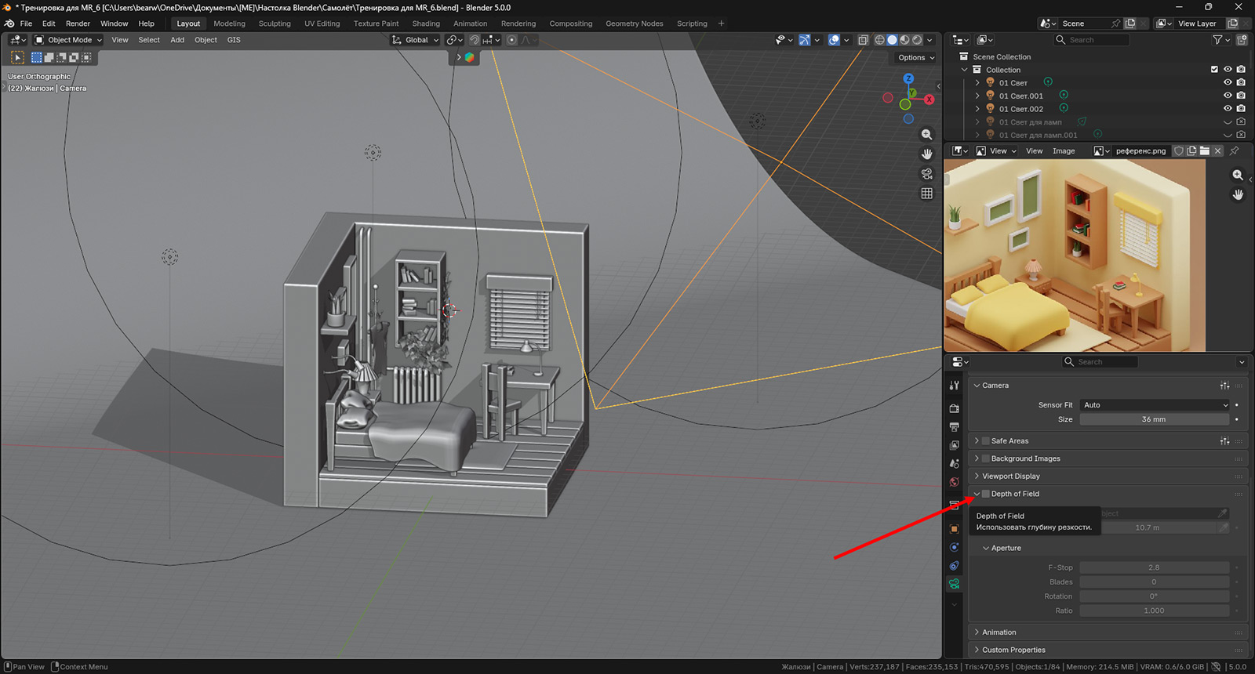The image size is (1255, 674).
Task: Pin the reference image in image editor
Action: click(1235, 150)
